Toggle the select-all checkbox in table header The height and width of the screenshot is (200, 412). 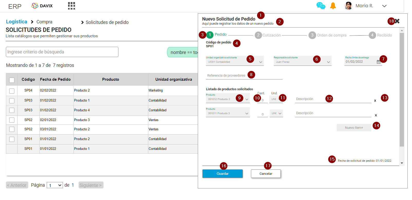coord(12,80)
